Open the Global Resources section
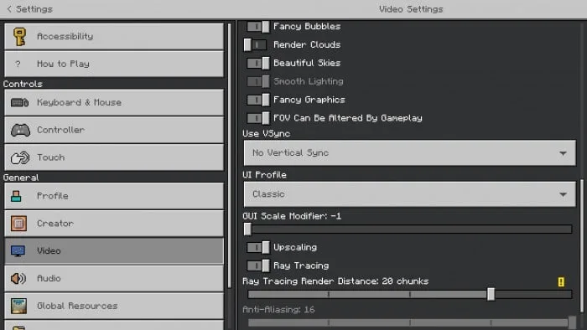This screenshot has height=330, width=587. coord(114,306)
